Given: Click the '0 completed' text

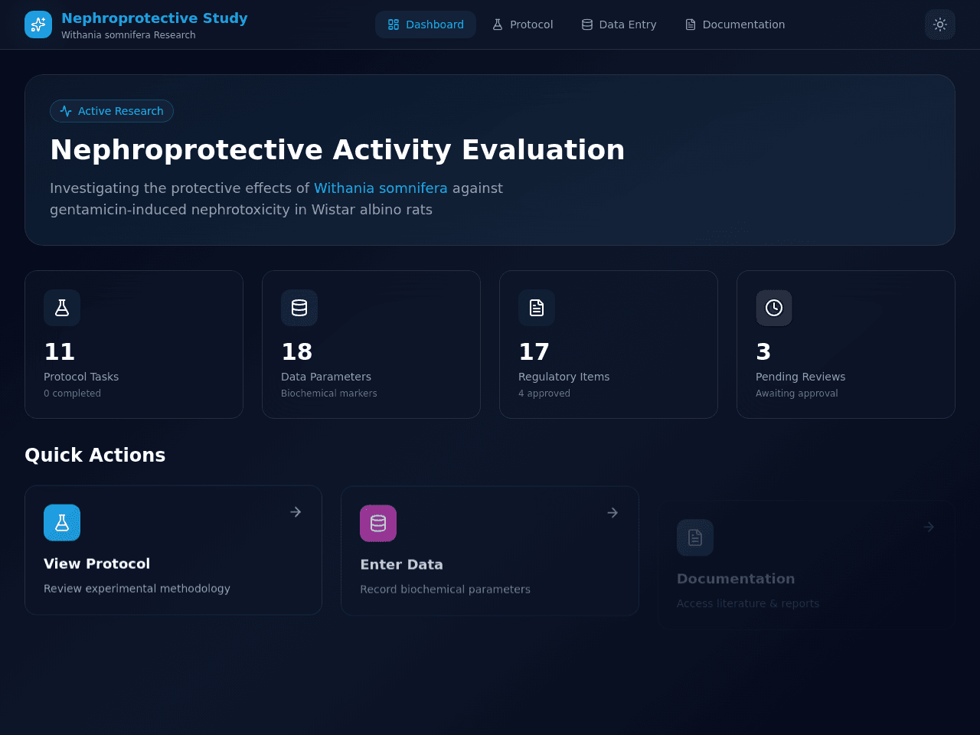Looking at the screenshot, I should (72, 394).
